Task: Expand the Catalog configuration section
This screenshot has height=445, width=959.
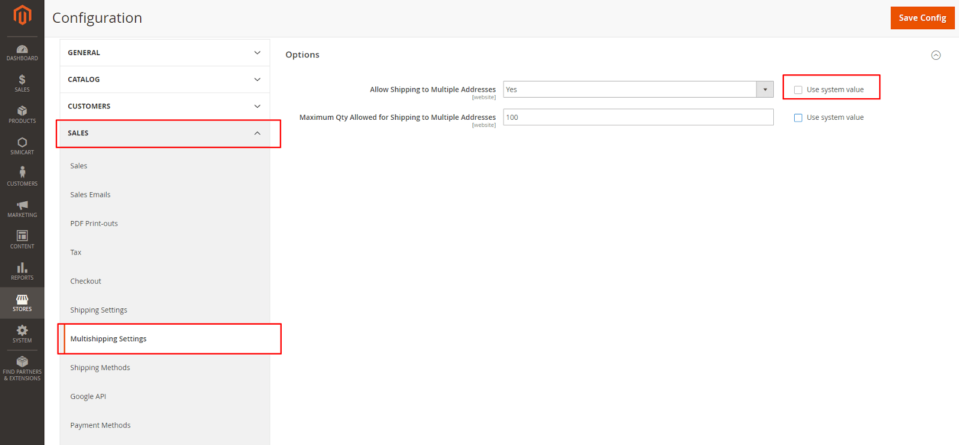Action: (164, 80)
